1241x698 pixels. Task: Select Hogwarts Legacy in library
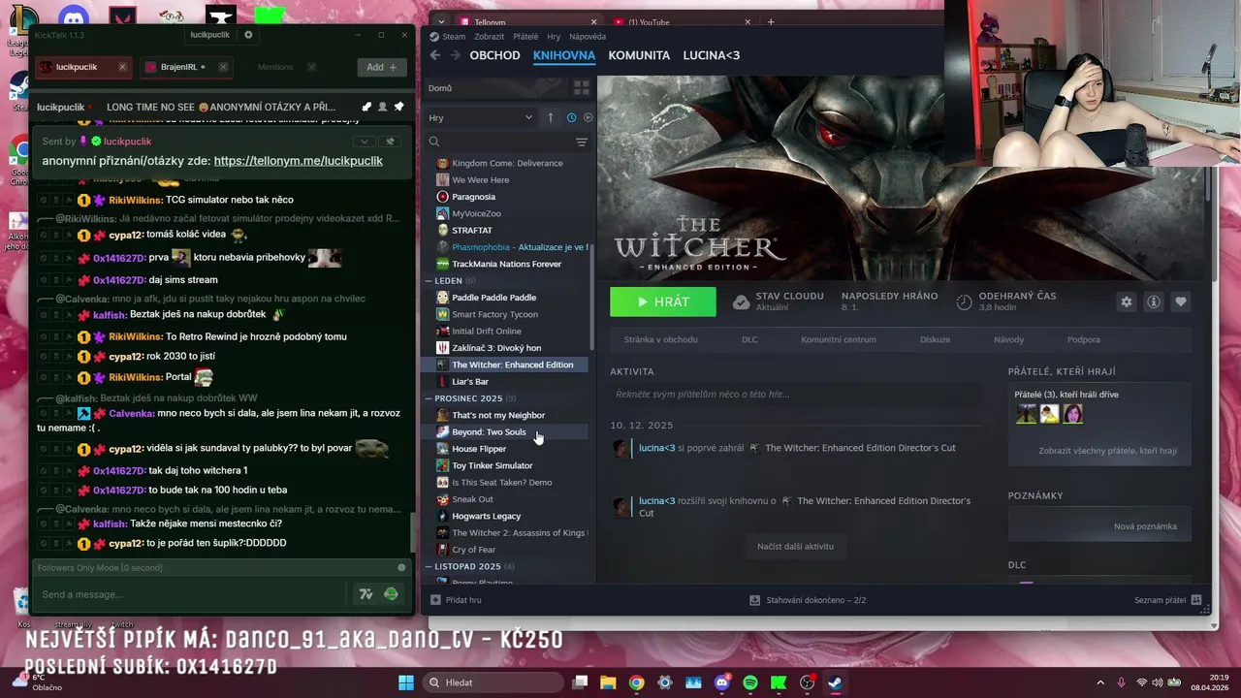[x=486, y=516]
